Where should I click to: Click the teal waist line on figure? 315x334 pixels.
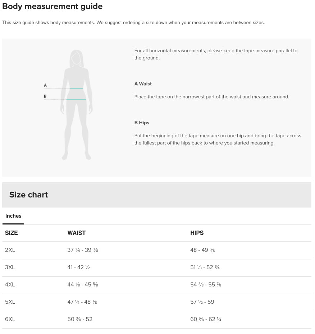76,89
